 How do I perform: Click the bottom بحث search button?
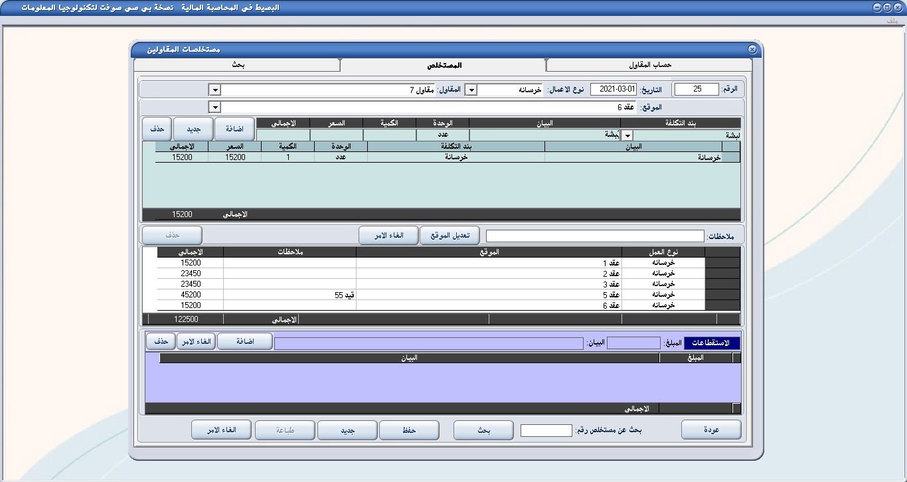click(483, 430)
